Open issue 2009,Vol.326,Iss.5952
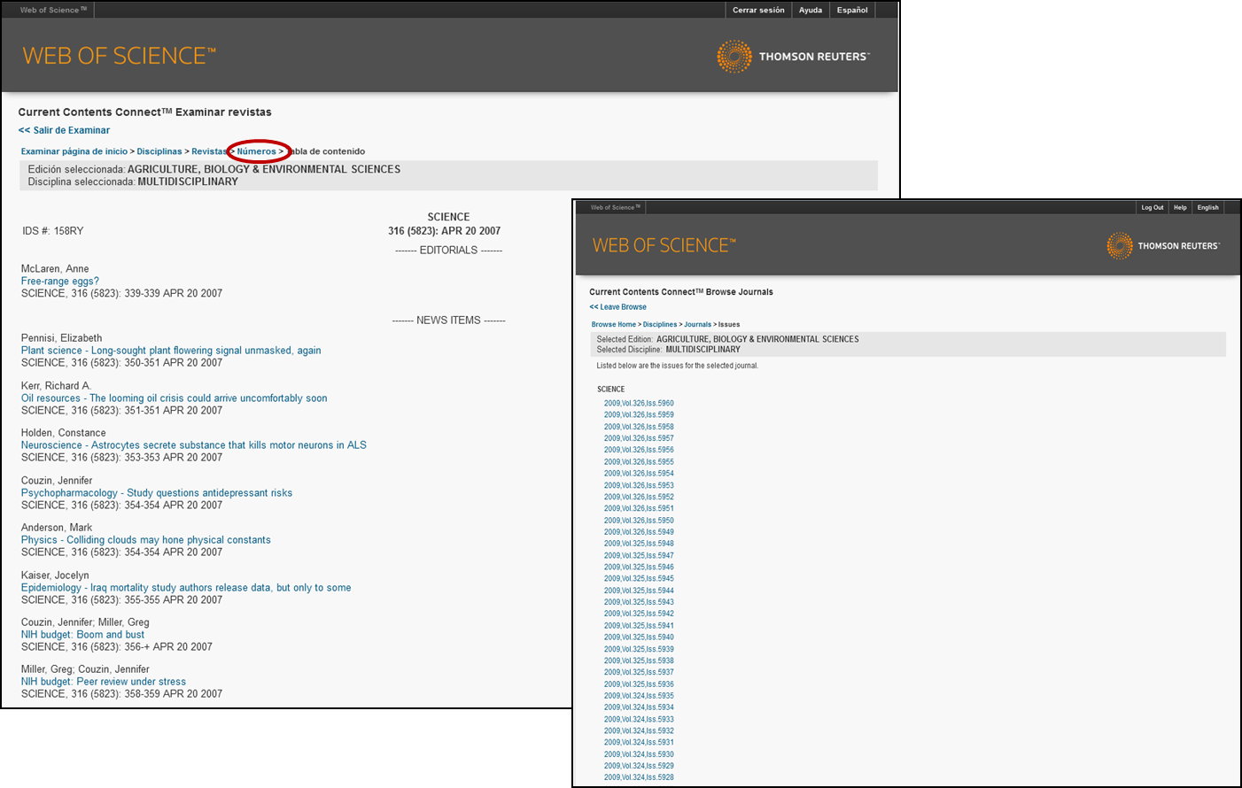1242x788 pixels. [639, 497]
